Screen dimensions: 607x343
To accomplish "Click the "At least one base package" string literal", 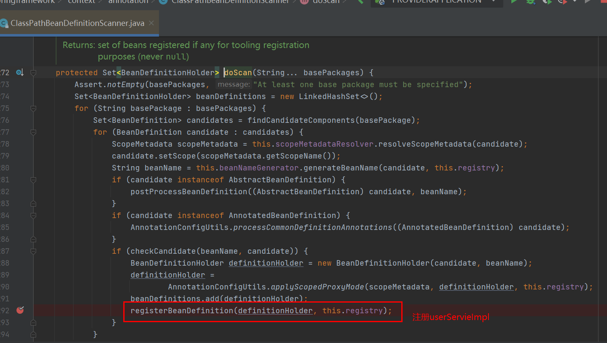I will tap(358, 85).
